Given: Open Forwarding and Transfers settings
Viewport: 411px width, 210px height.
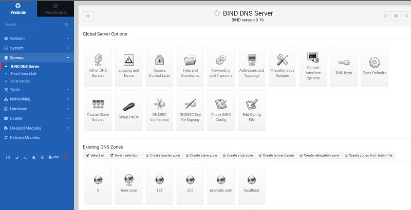Looking at the screenshot, I should pyautogui.click(x=221, y=67).
